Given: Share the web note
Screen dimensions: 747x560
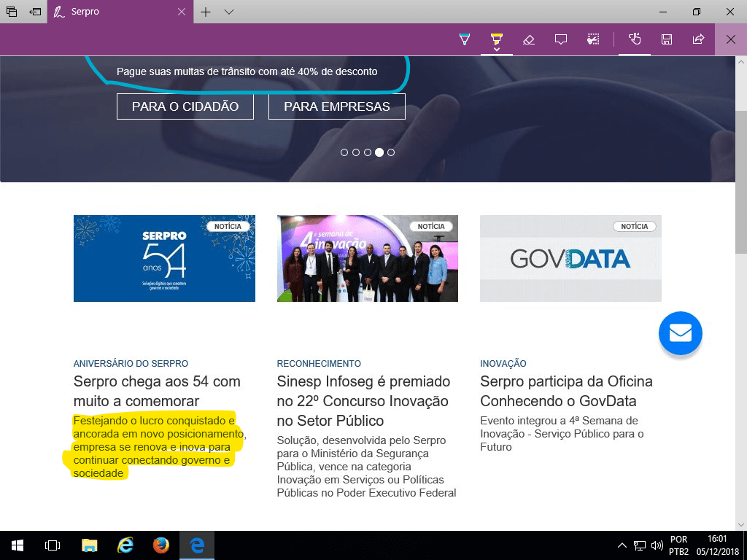Looking at the screenshot, I should (699, 39).
